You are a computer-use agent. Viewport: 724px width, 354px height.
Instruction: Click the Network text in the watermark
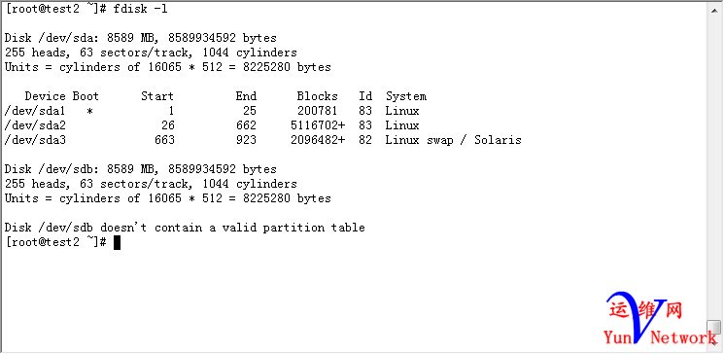tap(684, 336)
